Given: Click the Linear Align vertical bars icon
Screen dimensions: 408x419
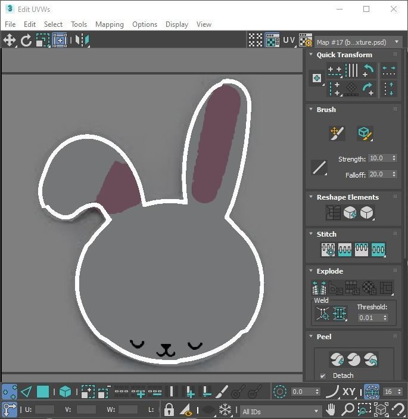Looking at the screenshot, I should coord(351,70).
